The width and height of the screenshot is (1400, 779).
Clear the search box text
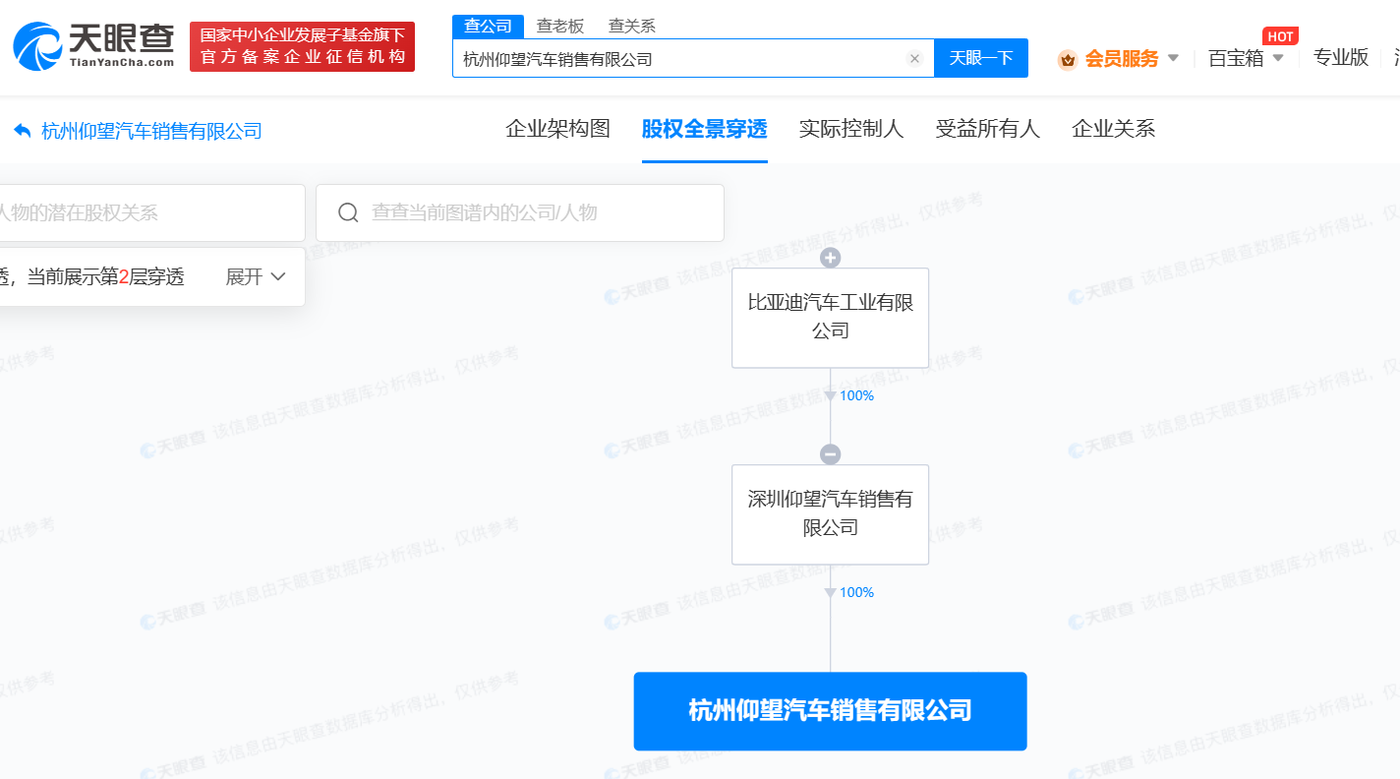pyautogui.click(x=914, y=59)
